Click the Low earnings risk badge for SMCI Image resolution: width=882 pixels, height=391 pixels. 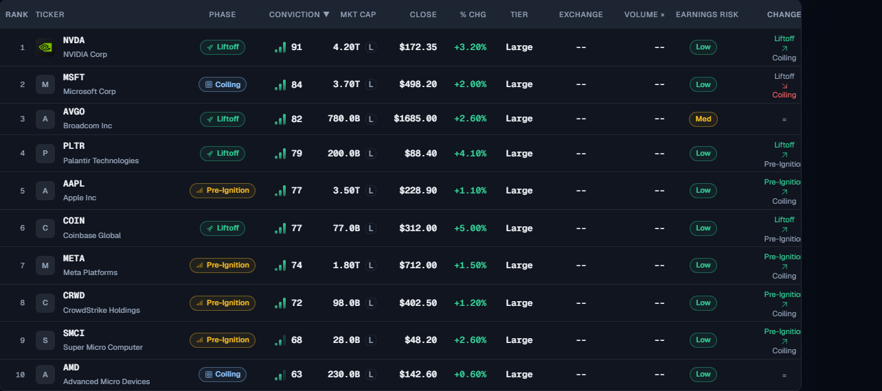[703, 340]
